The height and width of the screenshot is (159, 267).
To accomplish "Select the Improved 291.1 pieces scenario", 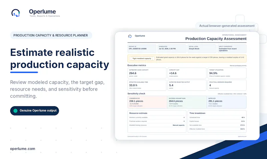I will [227, 102].
